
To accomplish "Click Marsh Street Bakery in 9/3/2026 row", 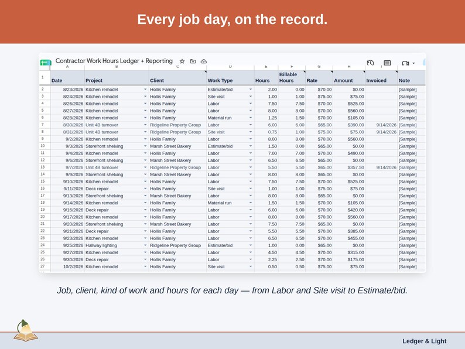I will (x=177, y=146).
